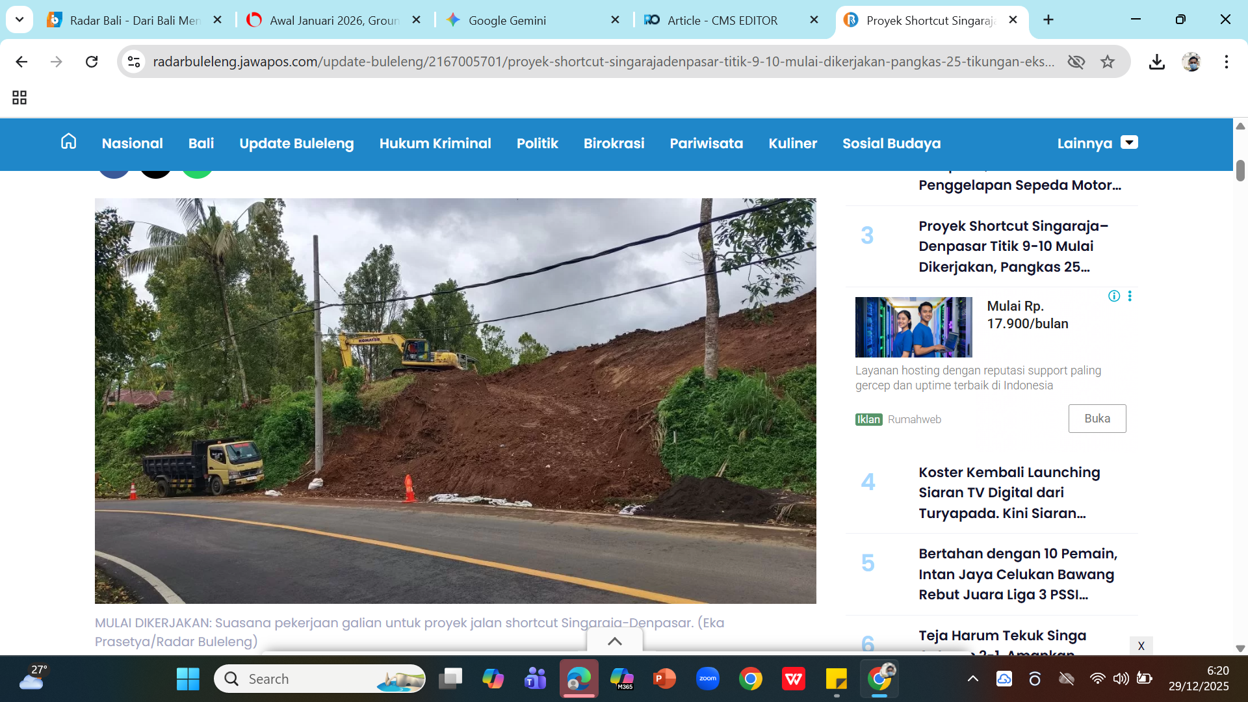This screenshot has width=1248, height=702.
Task: Open Zoom from the taskbar
Action: tap(707, 679)
